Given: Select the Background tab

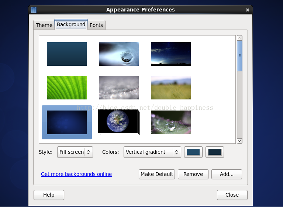Looking at the screenshot, I should pyautogui.click(x=71, y=24).
